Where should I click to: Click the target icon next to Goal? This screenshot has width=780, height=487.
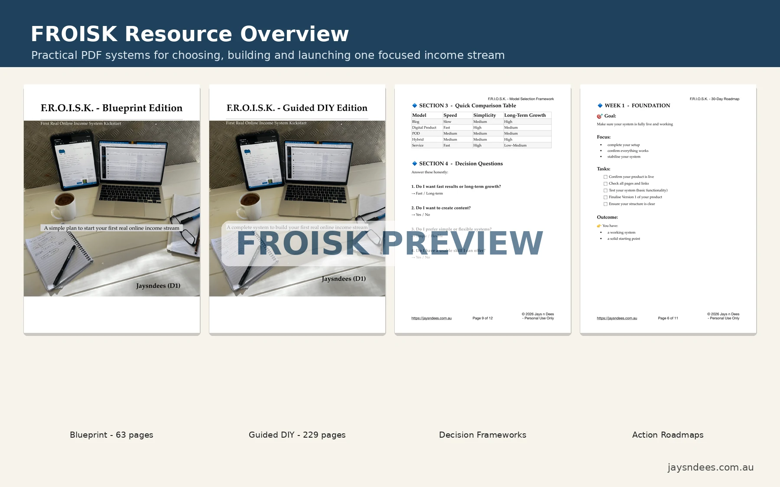click(x=600, y=116)
